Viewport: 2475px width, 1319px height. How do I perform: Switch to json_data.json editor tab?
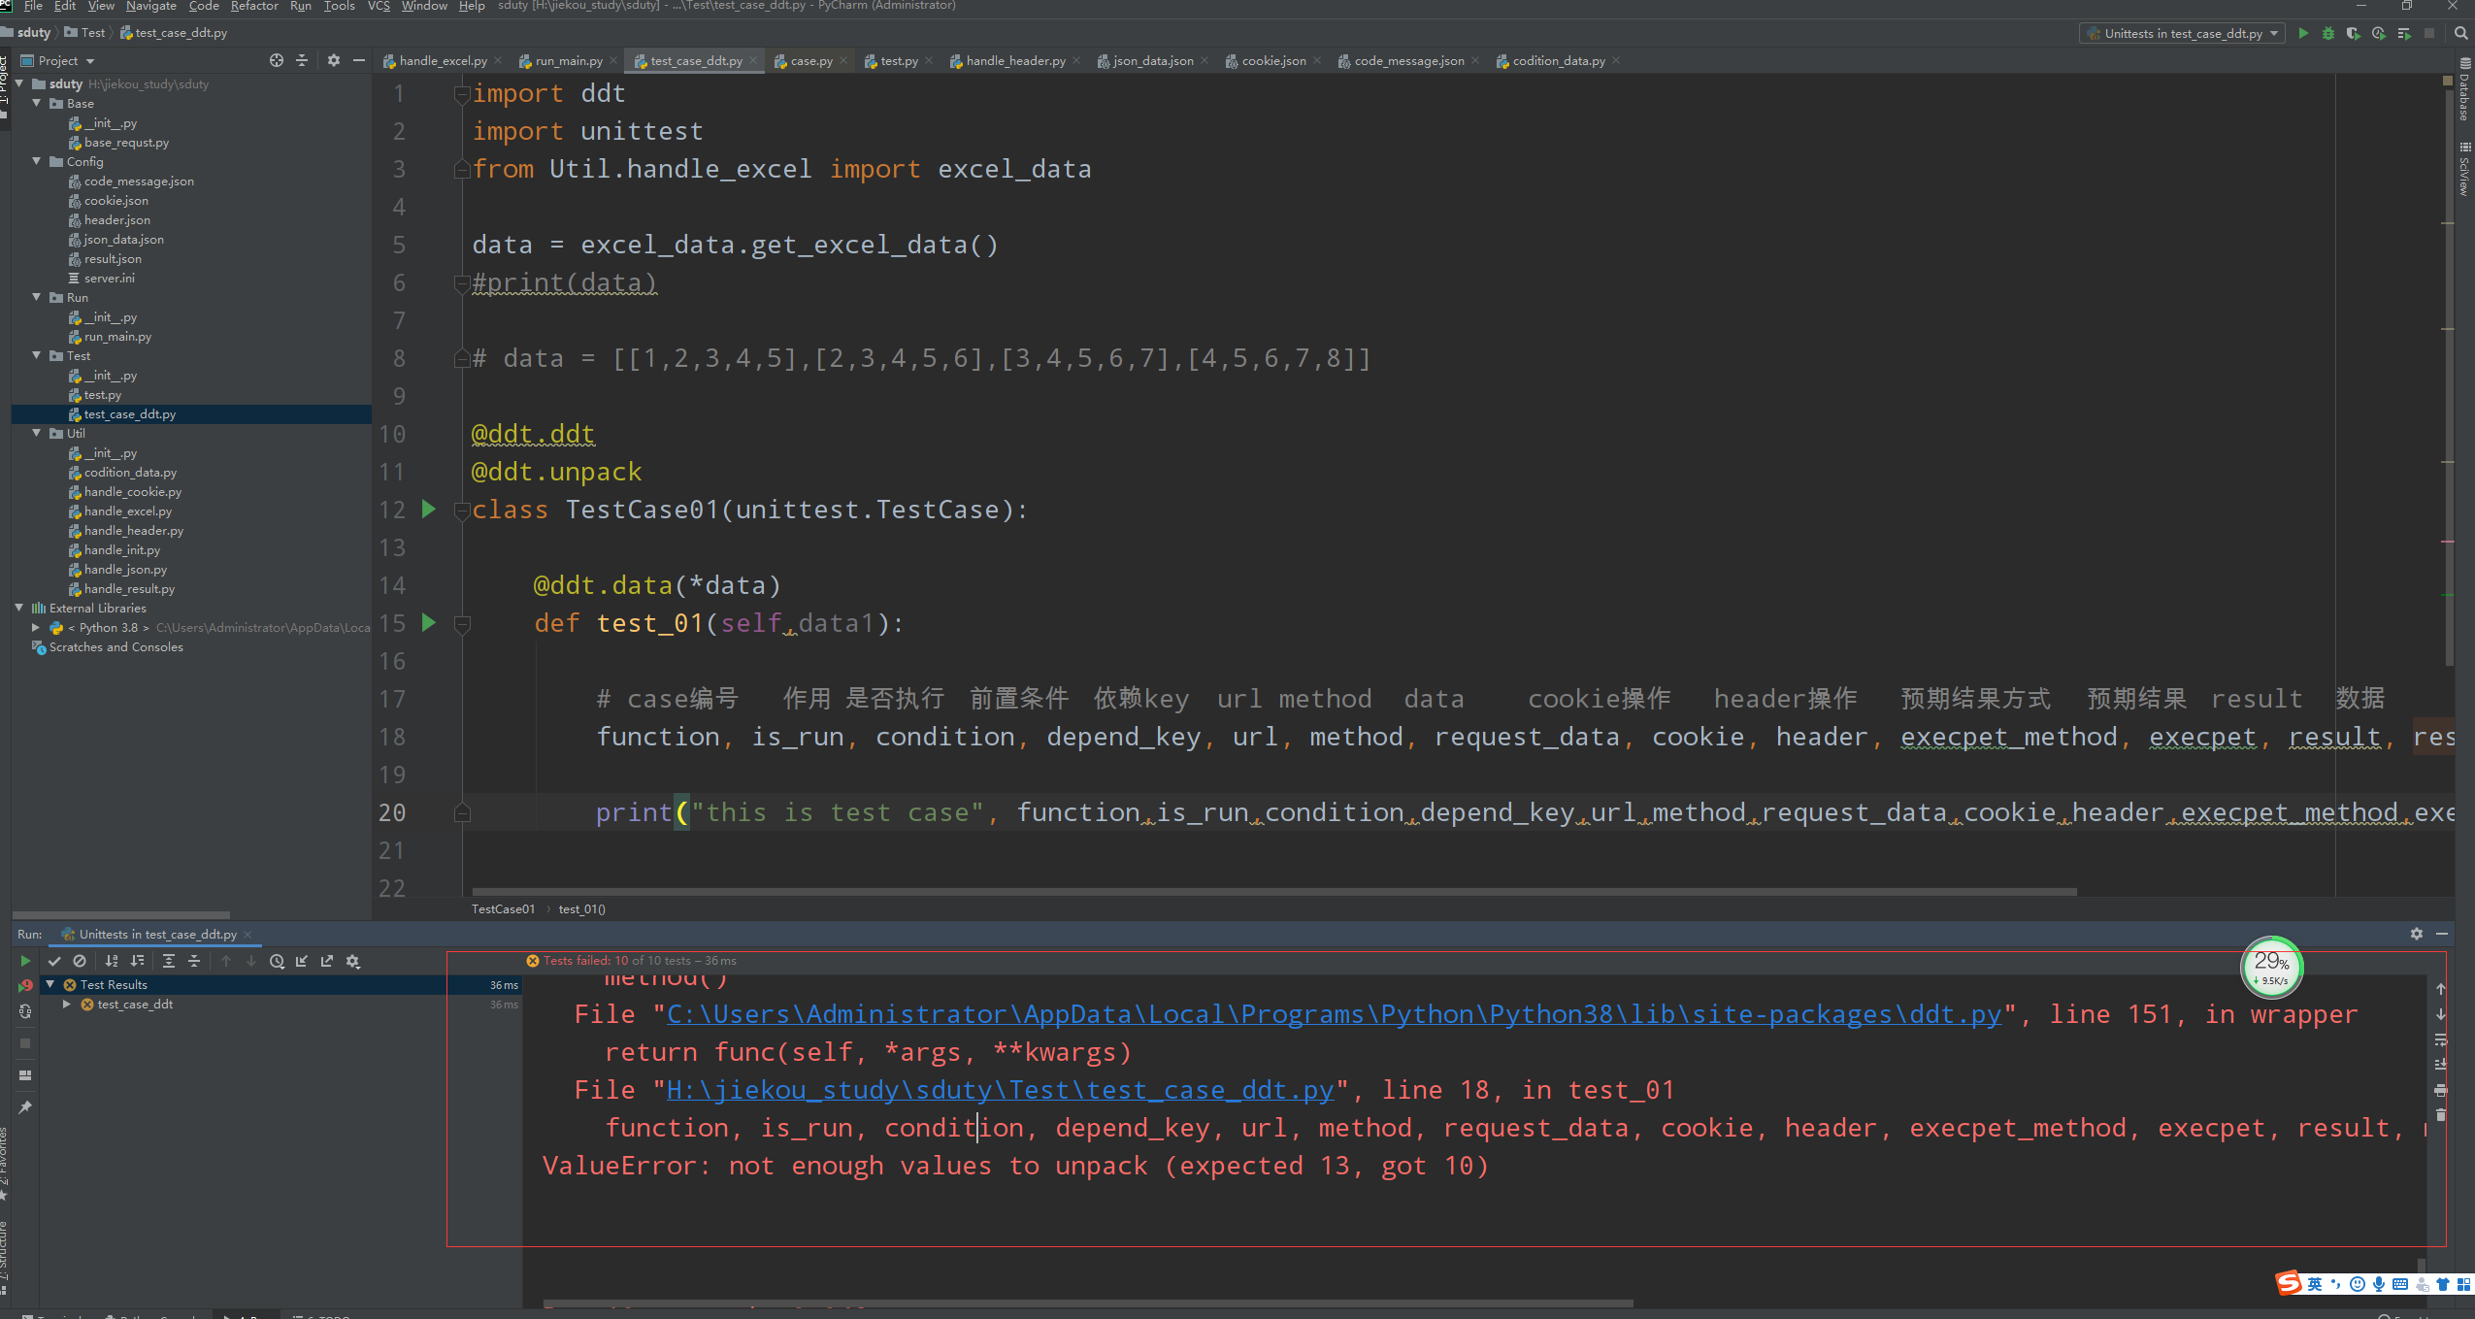click(x=1153, y=60)
